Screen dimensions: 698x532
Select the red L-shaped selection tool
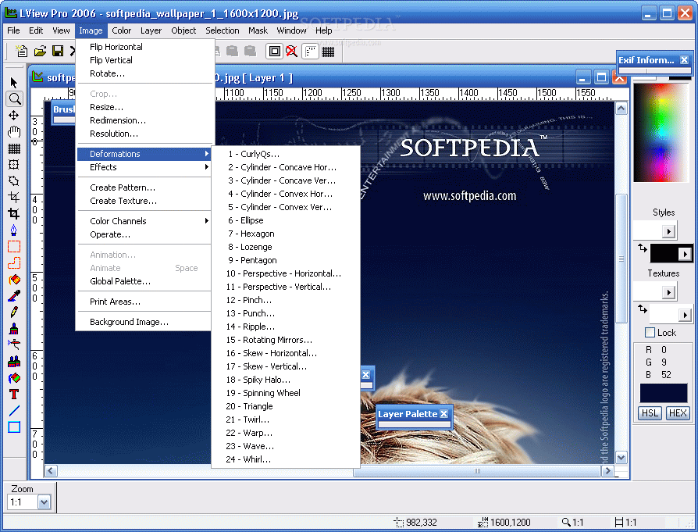coord(14,263)
